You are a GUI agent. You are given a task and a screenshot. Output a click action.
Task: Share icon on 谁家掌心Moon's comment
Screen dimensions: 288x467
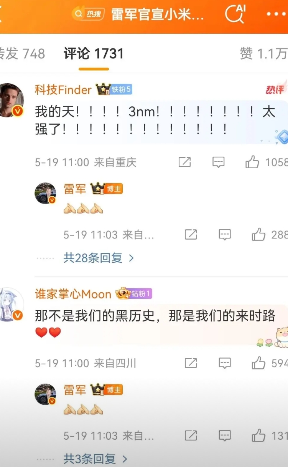click(191, 363)
